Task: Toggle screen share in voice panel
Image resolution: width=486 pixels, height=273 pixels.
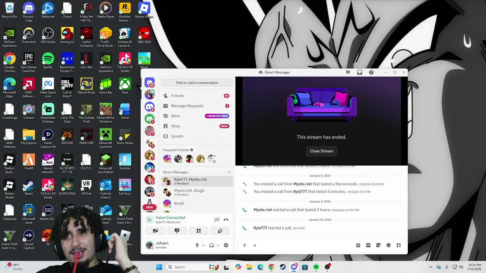Action: pyautogui.click(x=177, y=231)
